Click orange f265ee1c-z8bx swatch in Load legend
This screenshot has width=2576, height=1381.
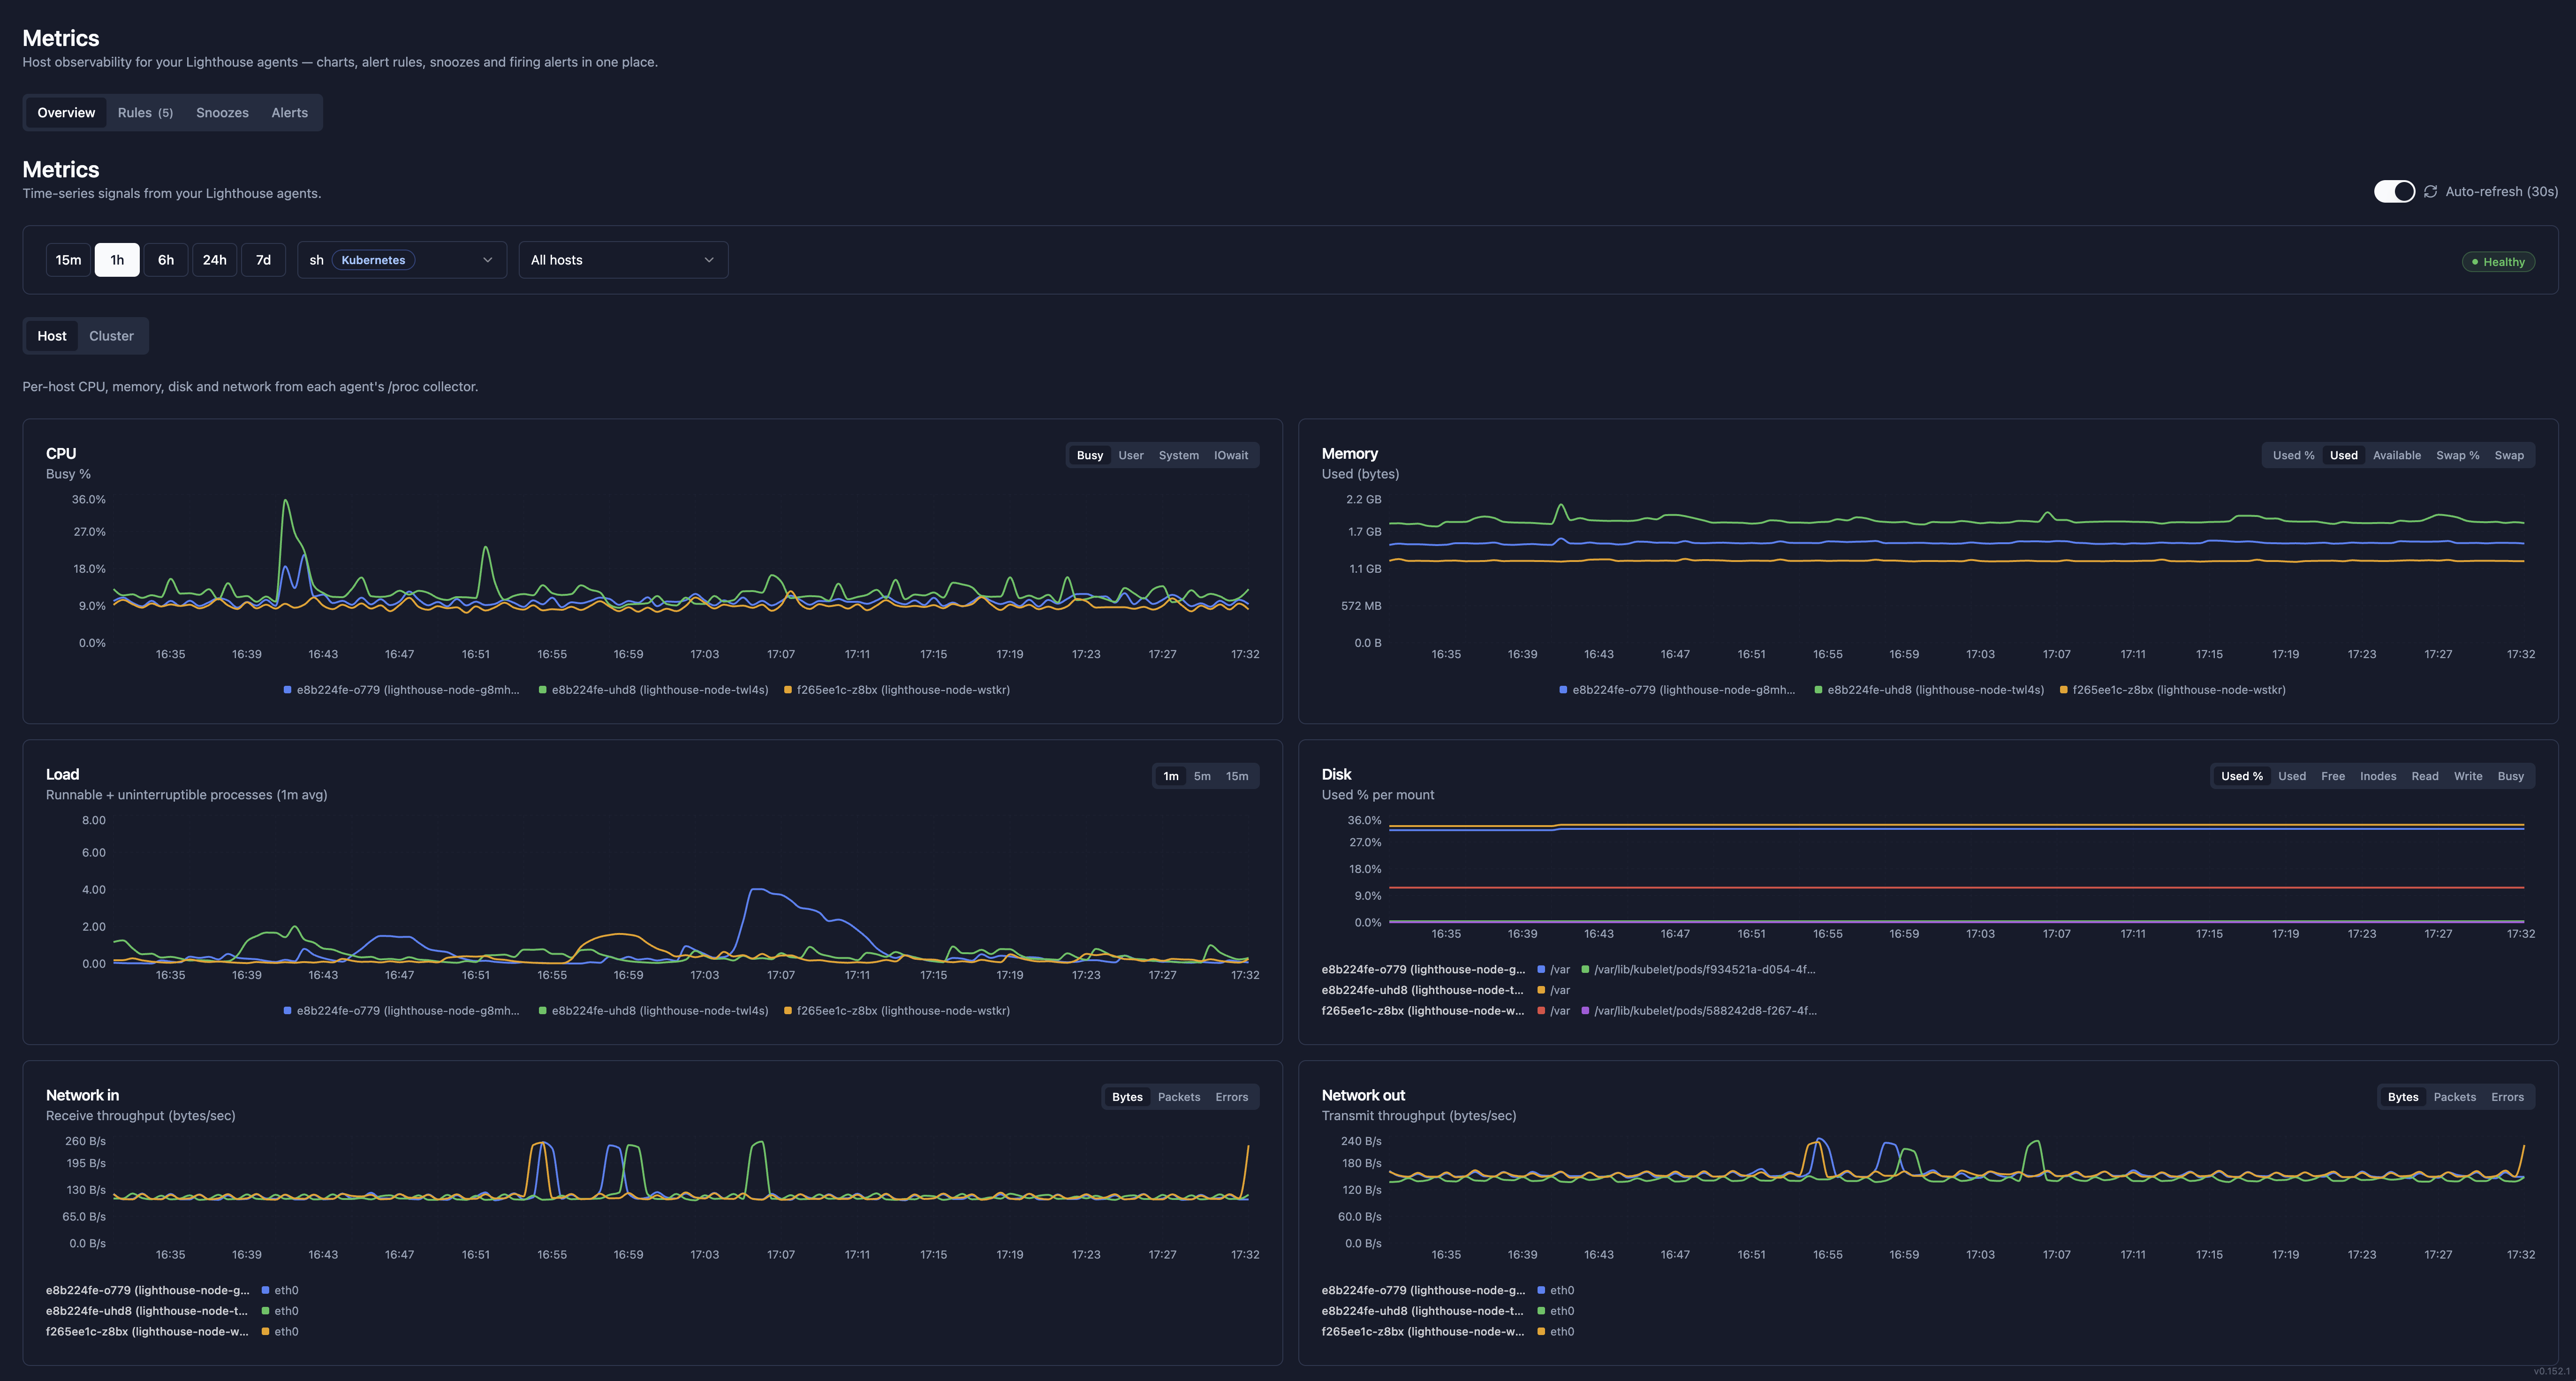(788, 1011)
